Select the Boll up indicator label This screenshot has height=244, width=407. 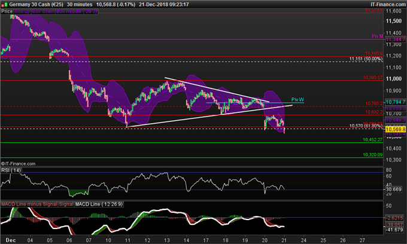coord(22,11)
